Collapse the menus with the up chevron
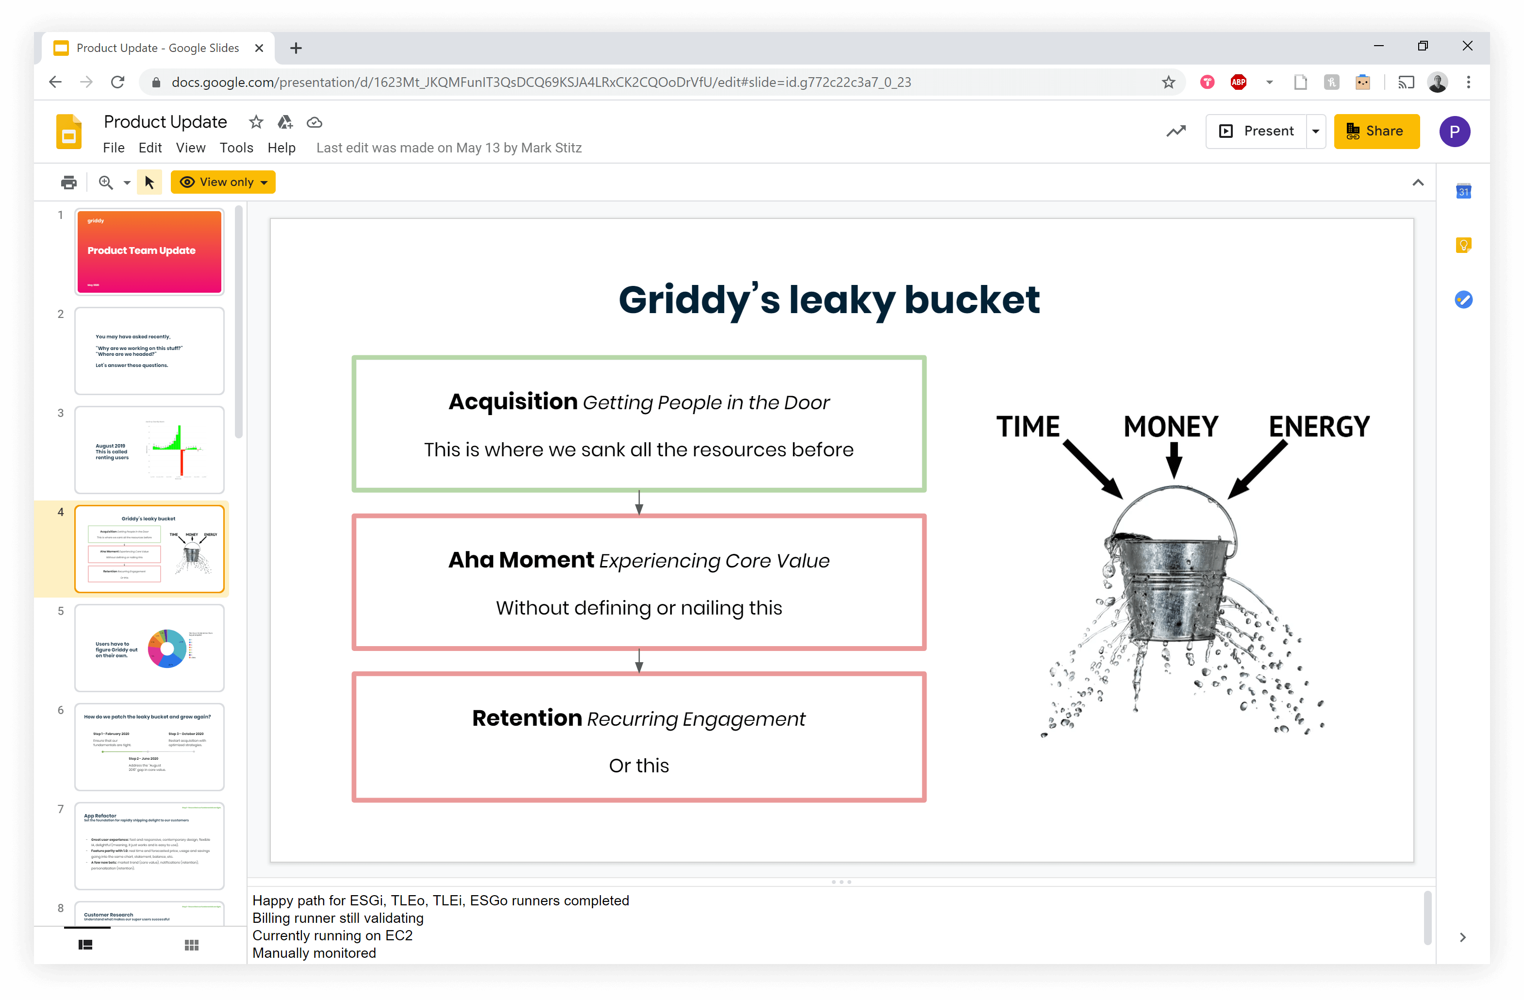This screenshot has width=1524, height=1000. point(1418,183)
